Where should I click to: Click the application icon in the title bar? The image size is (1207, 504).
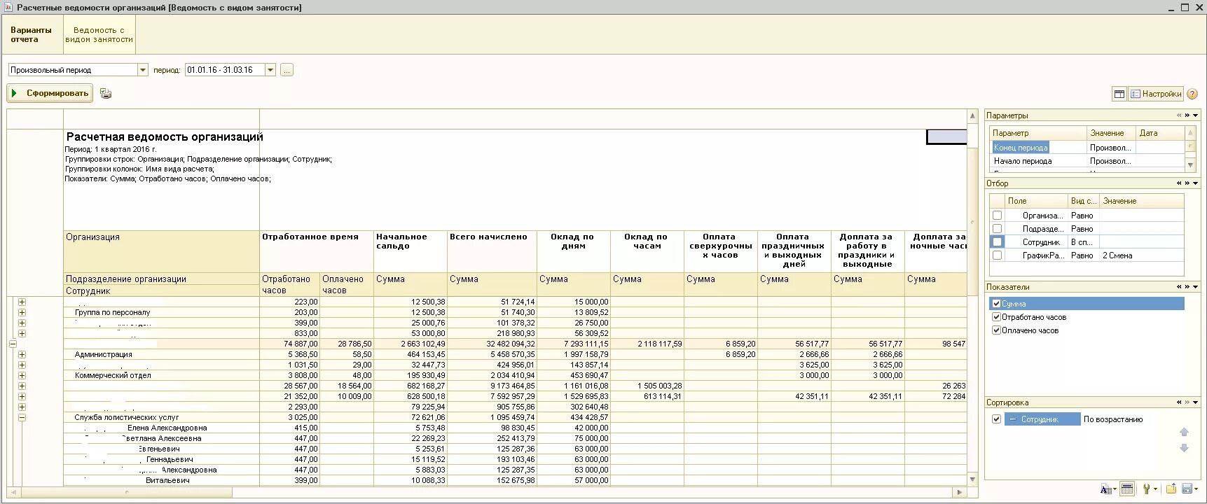click(x=8, y=7)
